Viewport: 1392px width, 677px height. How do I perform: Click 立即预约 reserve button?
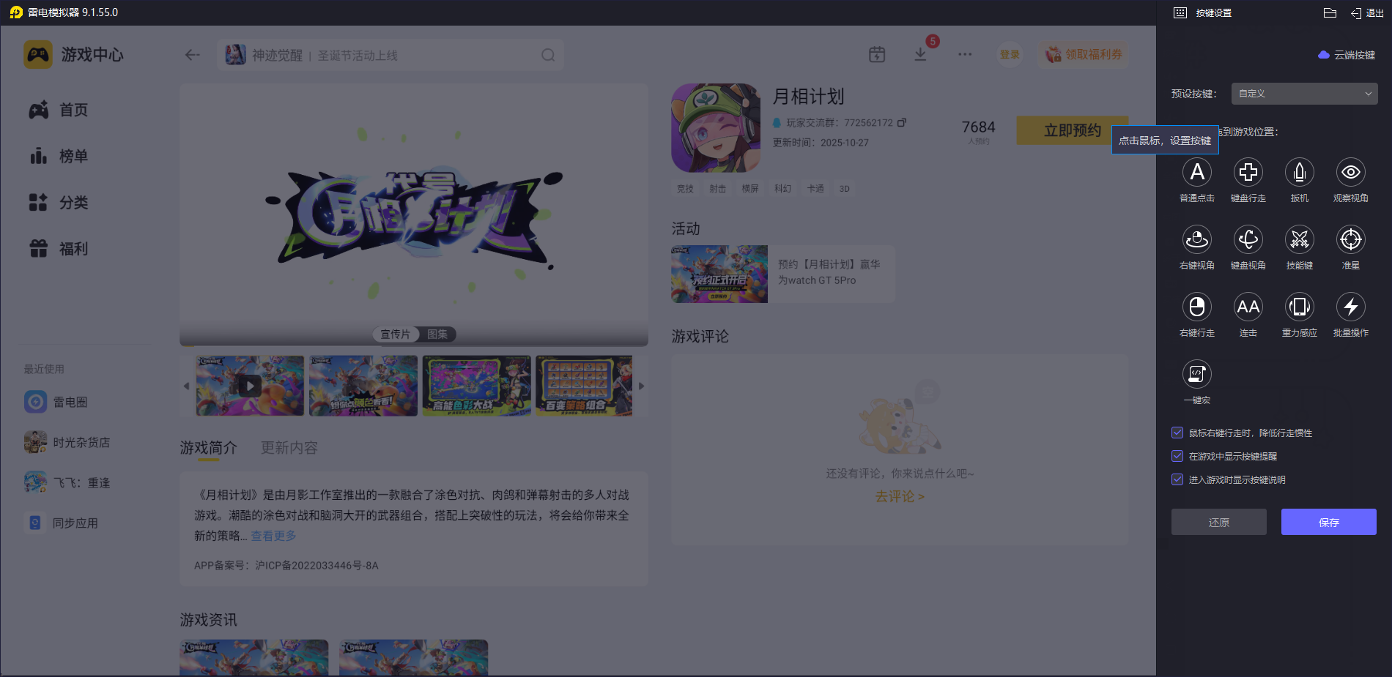1072,130
